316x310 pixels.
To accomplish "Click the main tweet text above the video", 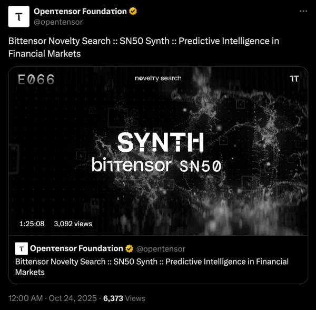I will point(143,47).
